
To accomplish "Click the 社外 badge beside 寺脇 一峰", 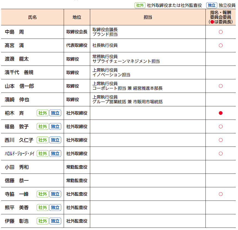I will click(42, 194).
